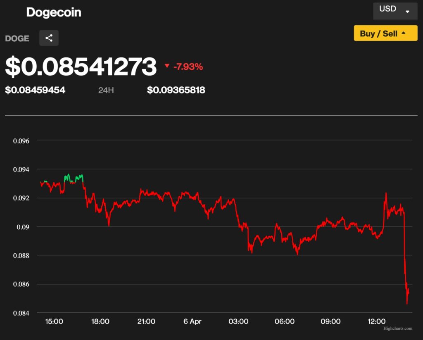Click the -7.93% change percentage
This screenshot has height=340, width=423.
(188, 67)
